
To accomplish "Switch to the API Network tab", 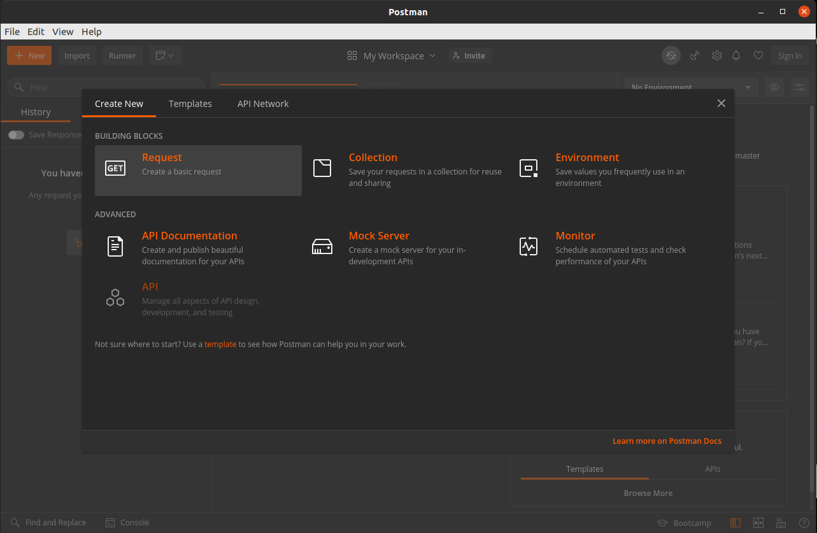I will [x=263, y=103].
